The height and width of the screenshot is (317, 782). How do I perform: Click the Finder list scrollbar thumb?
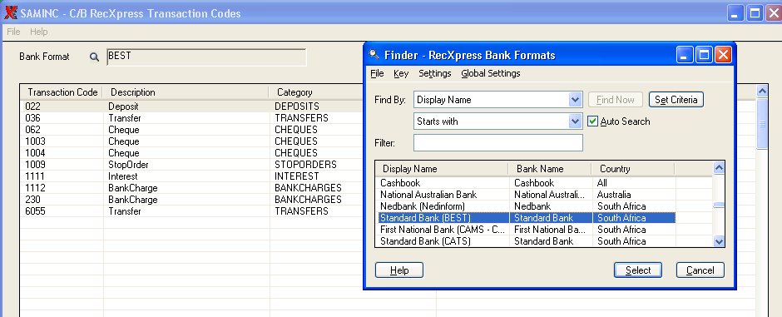(719, 205)
